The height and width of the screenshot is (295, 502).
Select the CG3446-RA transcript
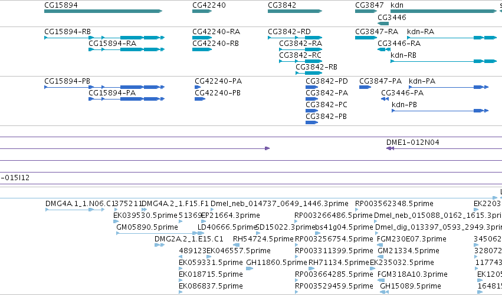pos(399,44)
